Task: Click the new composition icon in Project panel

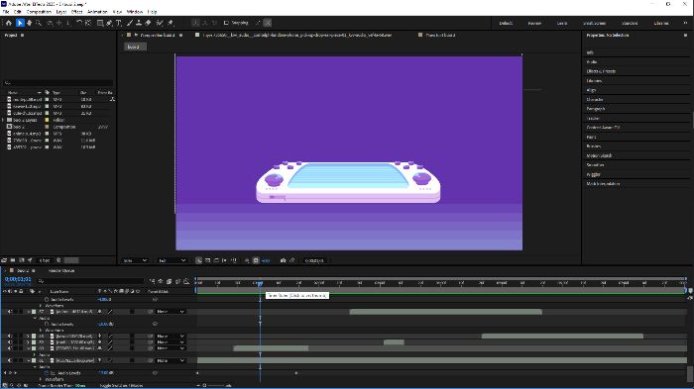Action: click(x=21, y=260)
